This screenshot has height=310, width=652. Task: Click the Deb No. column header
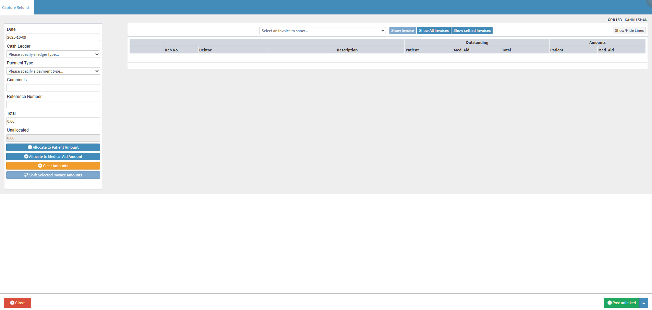pyautogui.click(x=181, y=50)
